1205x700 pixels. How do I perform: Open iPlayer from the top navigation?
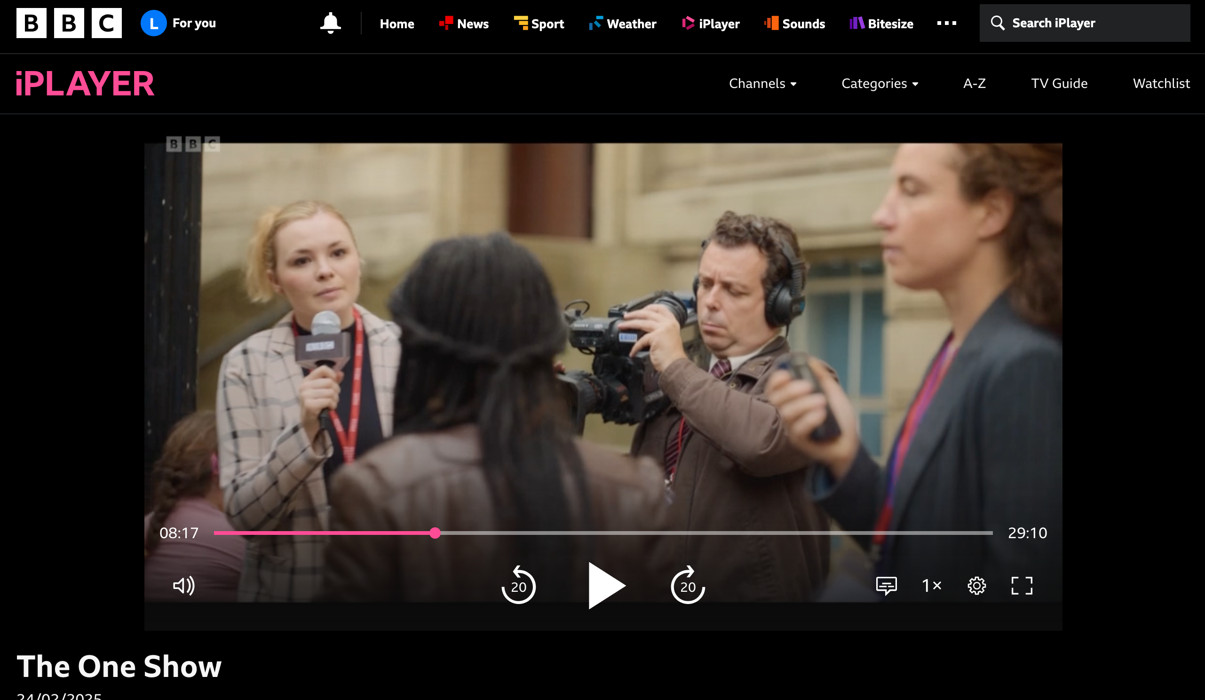point(711,24)
